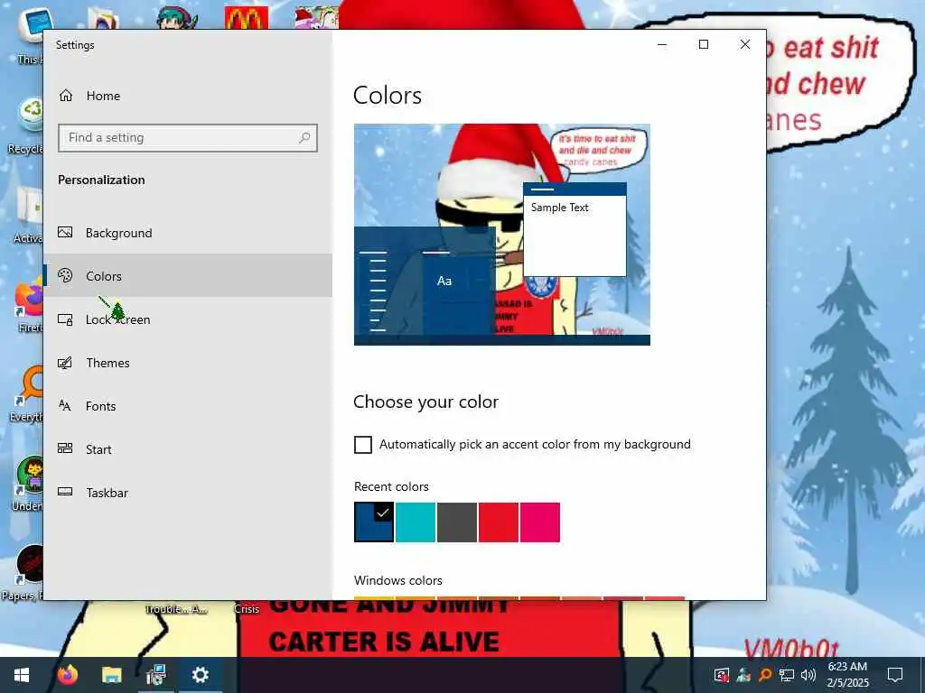Click the color preview thumbnail image

pos(502,235)
